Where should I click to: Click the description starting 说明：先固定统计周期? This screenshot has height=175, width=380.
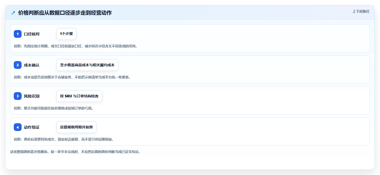(75, 46)
